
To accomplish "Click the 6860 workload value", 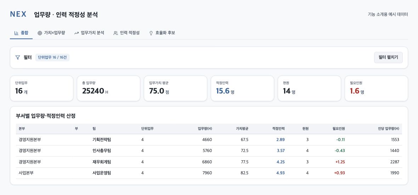I will 207,162.
